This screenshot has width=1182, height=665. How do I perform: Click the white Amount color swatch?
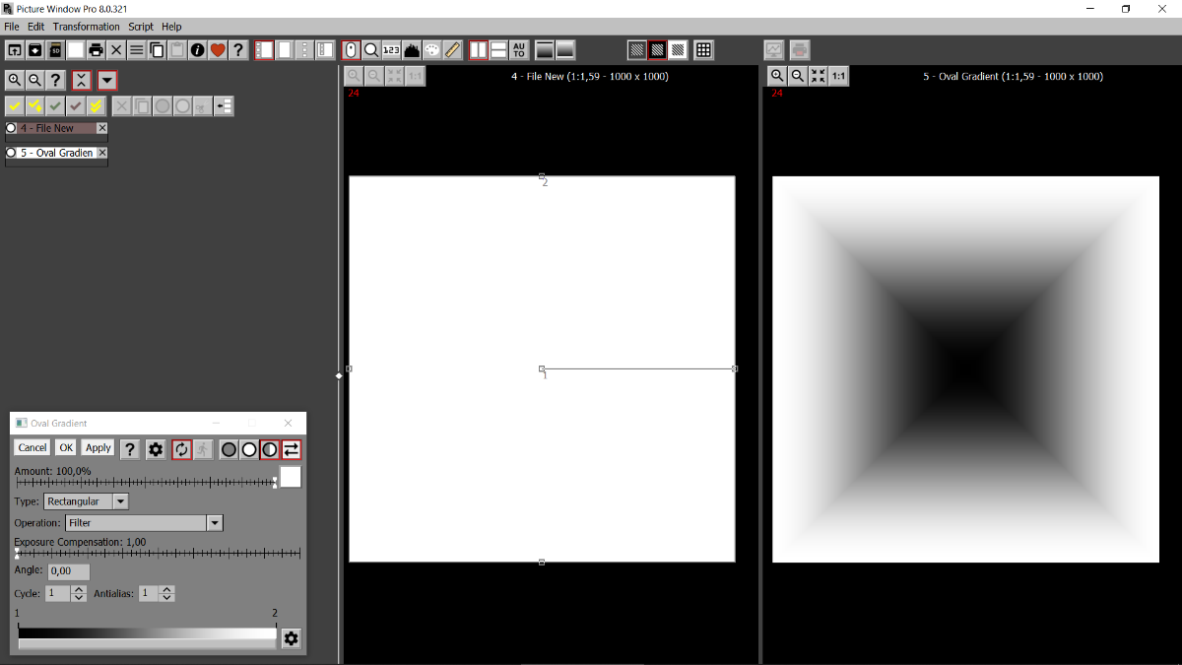coord(291,478)
